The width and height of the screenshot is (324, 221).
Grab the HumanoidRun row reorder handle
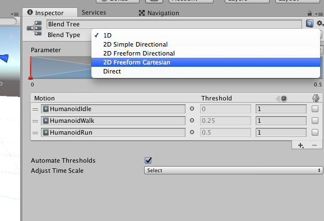[x=35, y=133]
